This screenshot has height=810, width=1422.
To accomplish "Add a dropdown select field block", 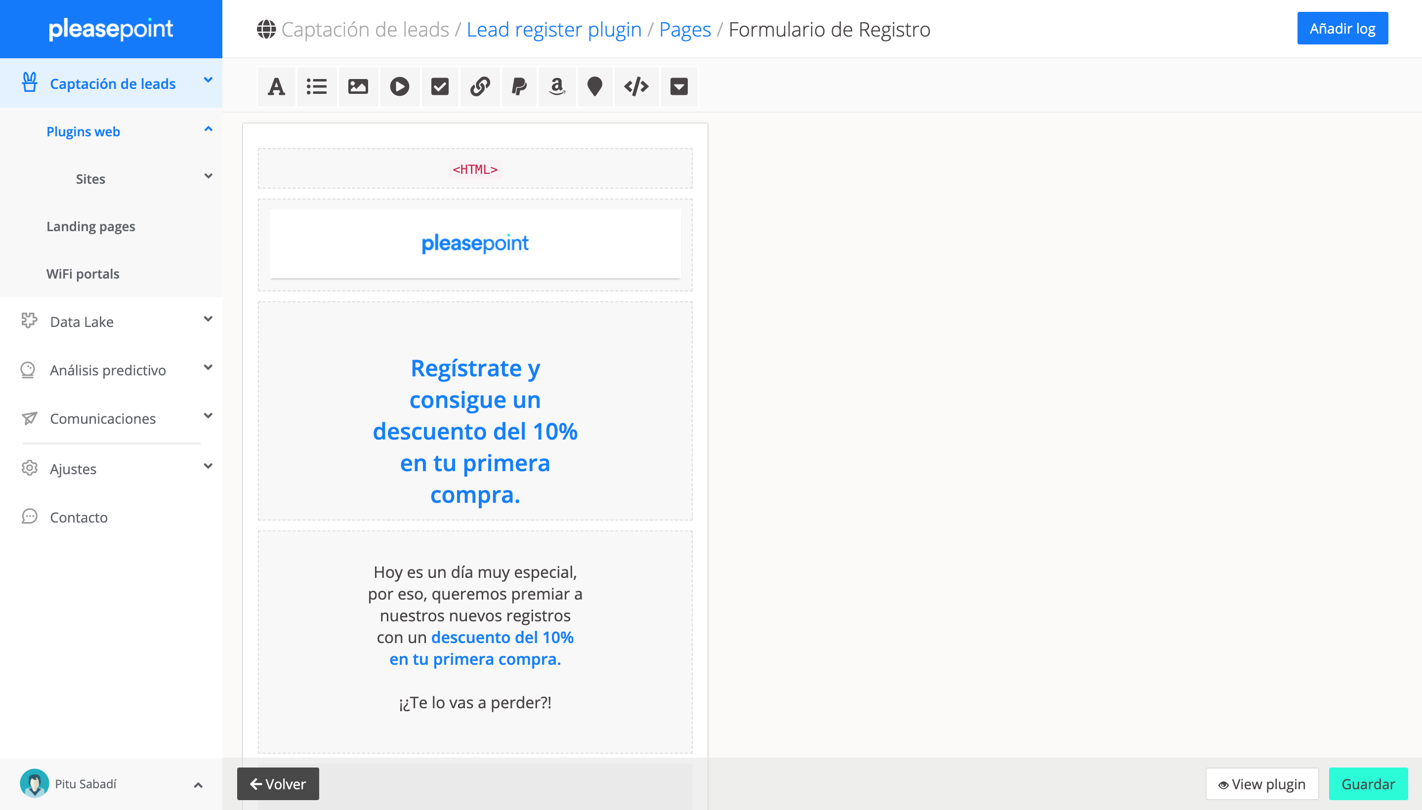I will coord(678,87).
